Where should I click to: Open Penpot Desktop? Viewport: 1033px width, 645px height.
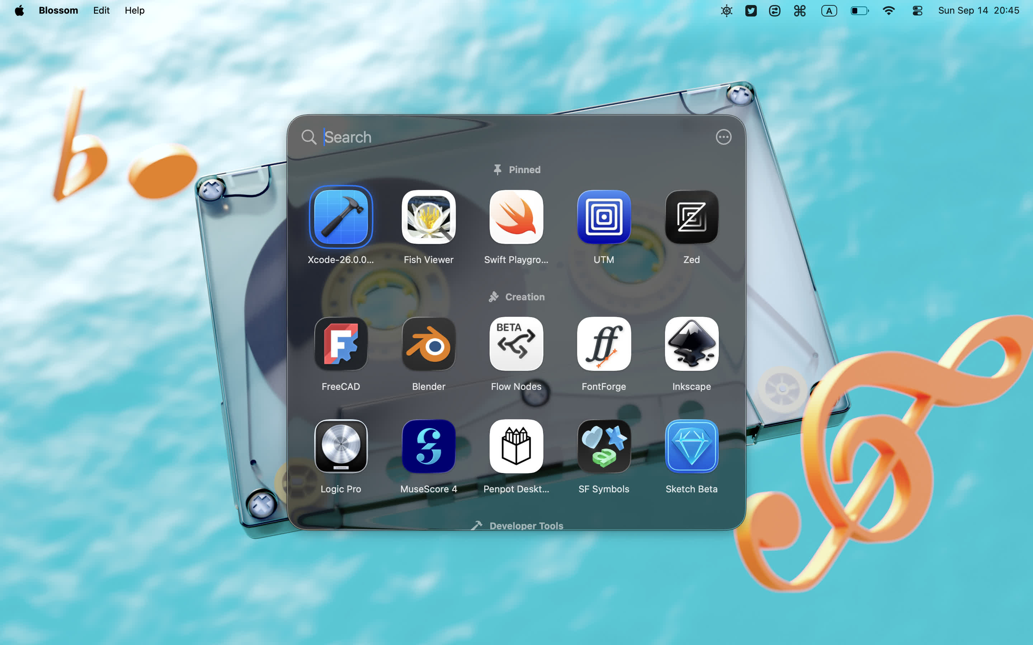(516, 446)
